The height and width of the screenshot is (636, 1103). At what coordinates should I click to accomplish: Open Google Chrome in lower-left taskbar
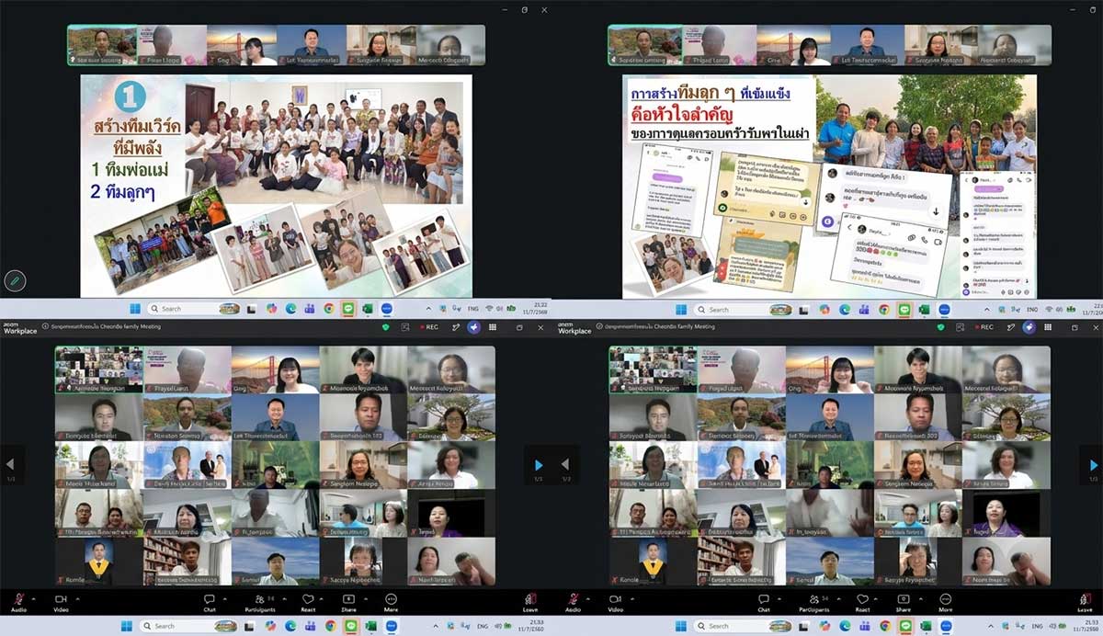click(x=330, y=627)
